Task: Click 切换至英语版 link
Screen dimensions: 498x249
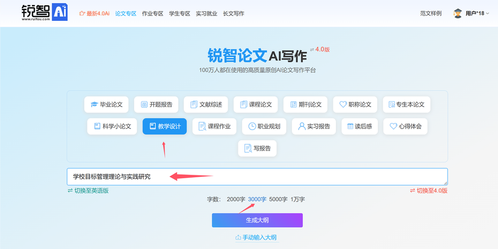Action: [88, 191]
